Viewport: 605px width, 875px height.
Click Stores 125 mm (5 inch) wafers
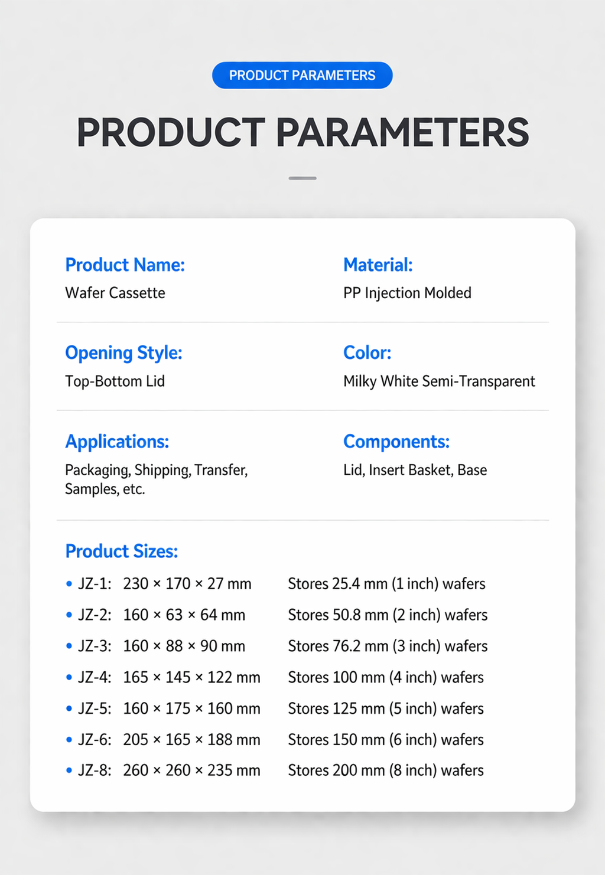coord(386,709)
